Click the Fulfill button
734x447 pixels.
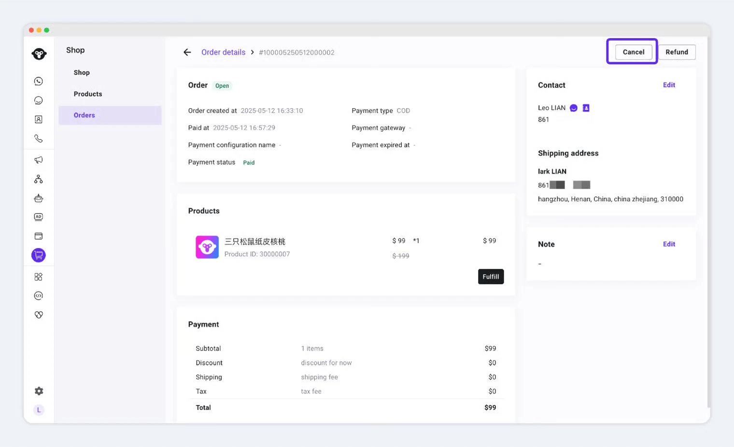pyautogui.click(x=491, y=277)
